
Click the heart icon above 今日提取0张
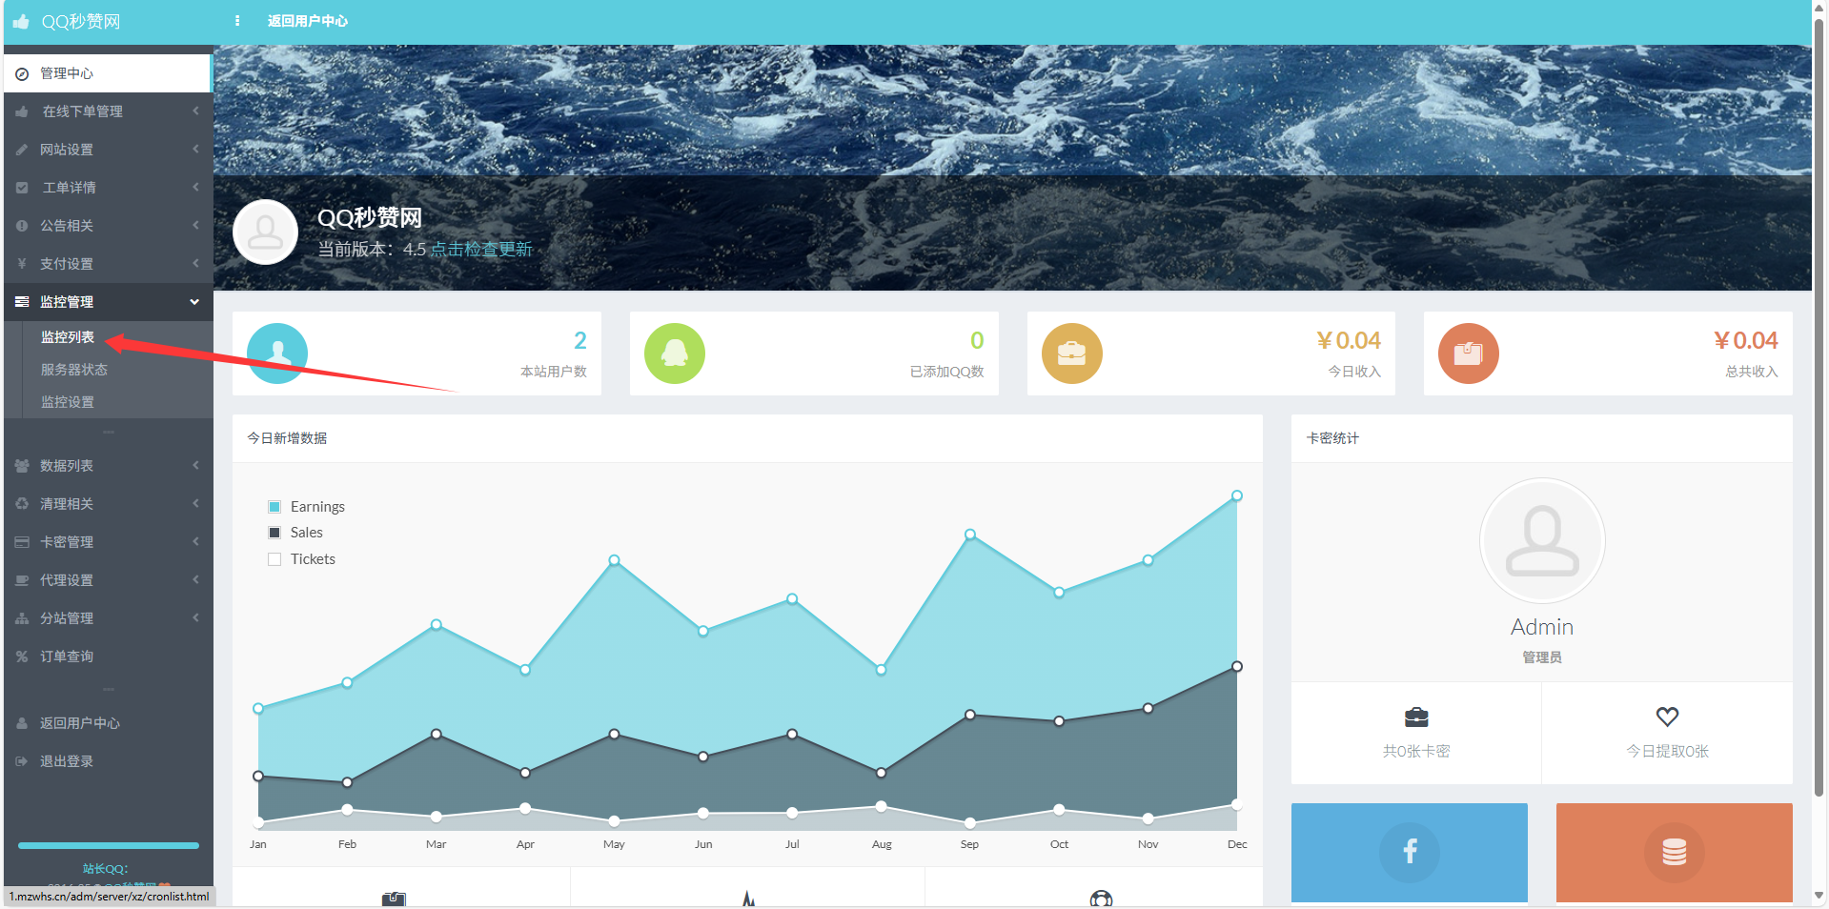click(x=1667, y=717)
